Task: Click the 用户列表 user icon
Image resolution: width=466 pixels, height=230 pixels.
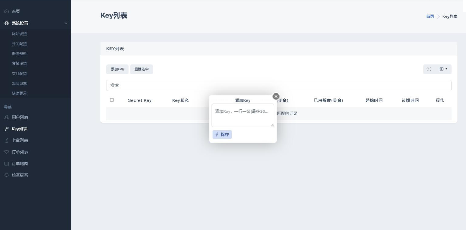Action: pos(6,118)
